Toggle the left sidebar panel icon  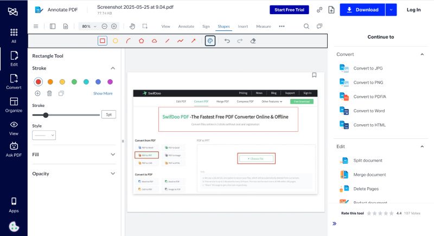click(x=53, y=26)
